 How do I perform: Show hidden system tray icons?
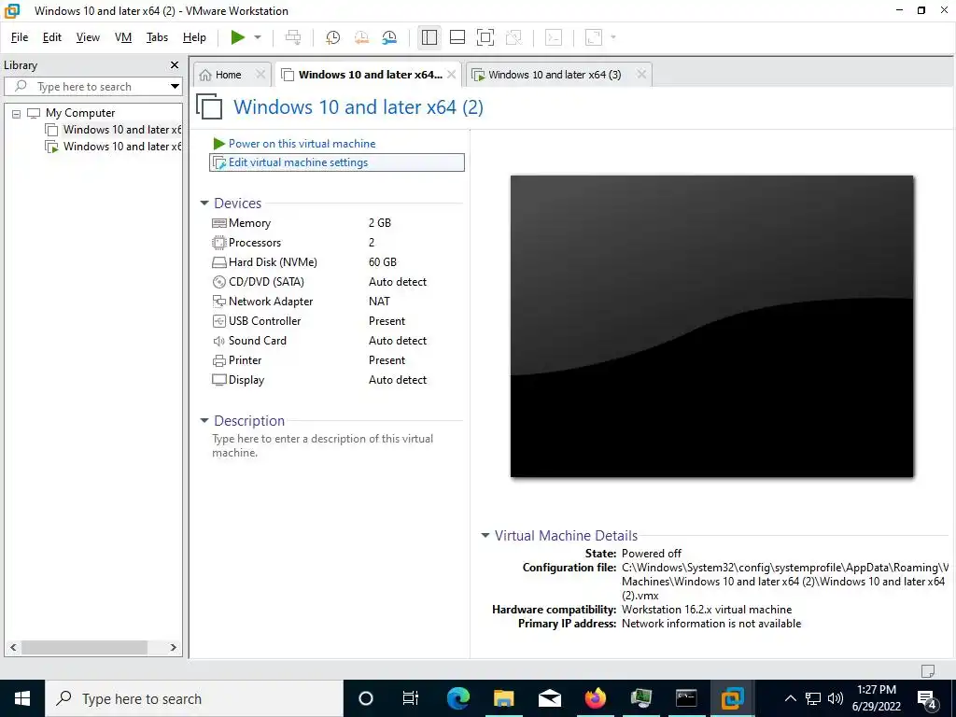(x=790, y=698)
